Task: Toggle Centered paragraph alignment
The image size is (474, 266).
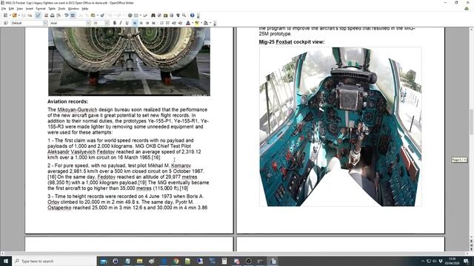Action: 141,23
